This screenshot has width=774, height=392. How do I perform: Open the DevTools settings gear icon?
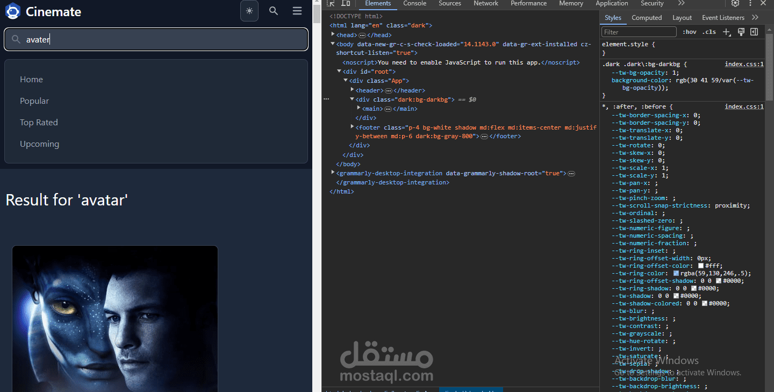735,3
